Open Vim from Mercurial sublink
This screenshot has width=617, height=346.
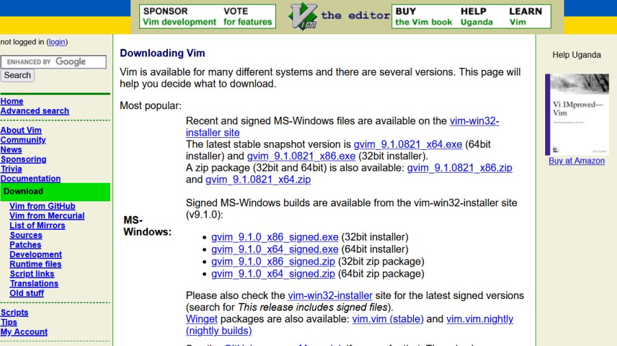pos(47,216)
